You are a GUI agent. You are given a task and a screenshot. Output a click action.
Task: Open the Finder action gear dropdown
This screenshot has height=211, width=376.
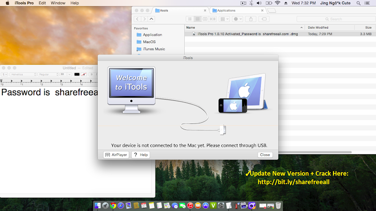click(238, 19)
